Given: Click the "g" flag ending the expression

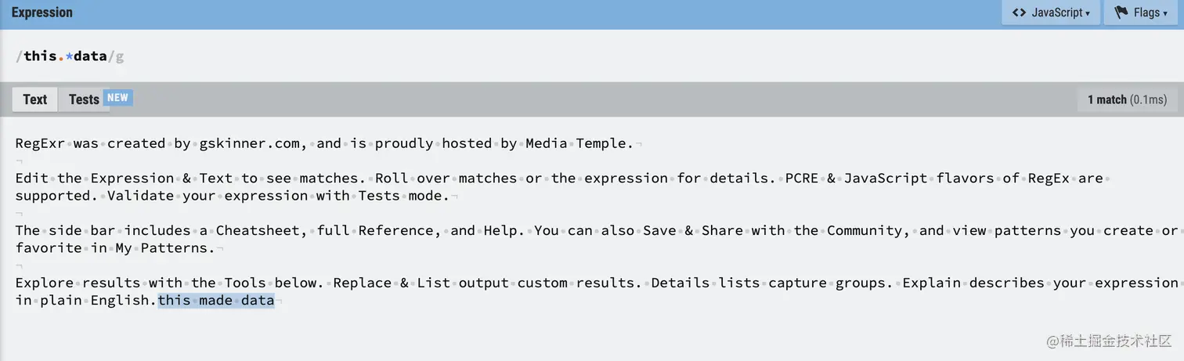Looking at the screenshot, I should click(120, 56).
